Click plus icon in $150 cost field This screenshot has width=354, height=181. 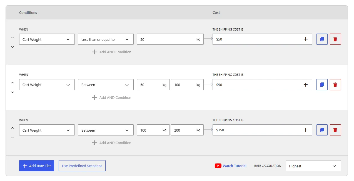point(306,130)
